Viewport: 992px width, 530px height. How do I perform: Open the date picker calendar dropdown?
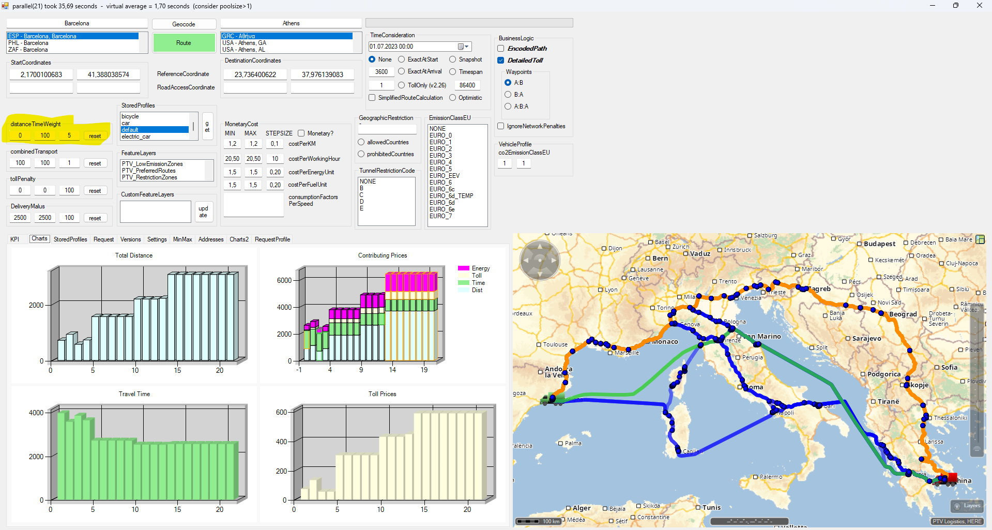(463, 47)
